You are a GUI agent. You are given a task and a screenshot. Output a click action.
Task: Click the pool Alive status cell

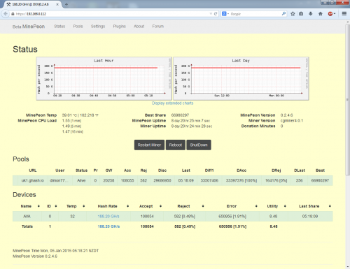click(x=81, y=180)
